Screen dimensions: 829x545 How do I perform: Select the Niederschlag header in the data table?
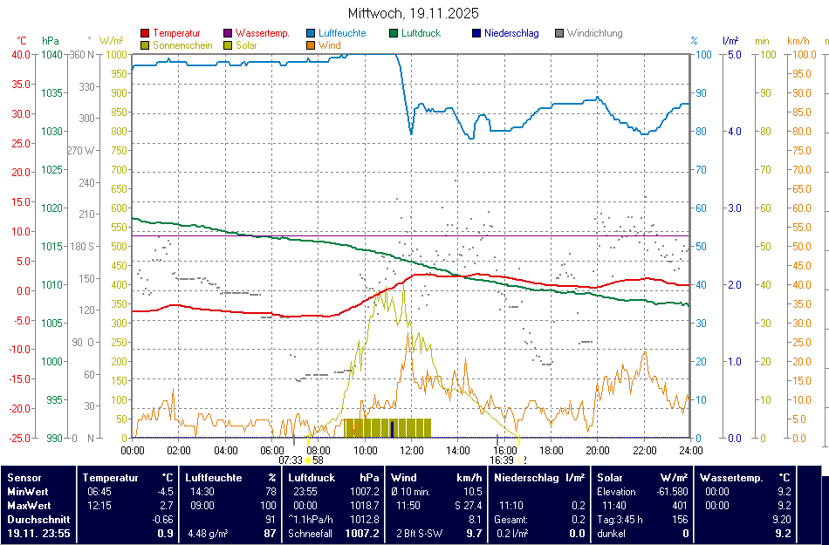(526, 478)
